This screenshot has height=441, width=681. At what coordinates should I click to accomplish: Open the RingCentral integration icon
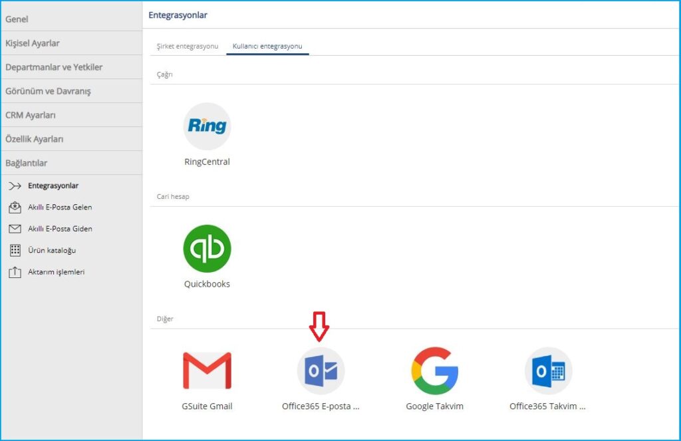[207, 126]
